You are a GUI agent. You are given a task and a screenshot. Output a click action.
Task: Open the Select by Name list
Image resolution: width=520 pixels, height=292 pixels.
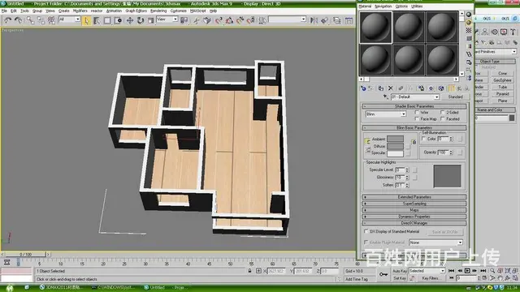pos(97,21)
